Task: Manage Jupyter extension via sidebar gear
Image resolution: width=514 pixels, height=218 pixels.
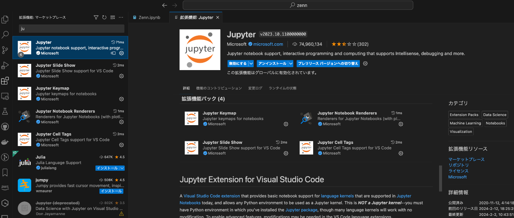Action: click(x=122, y=53)
